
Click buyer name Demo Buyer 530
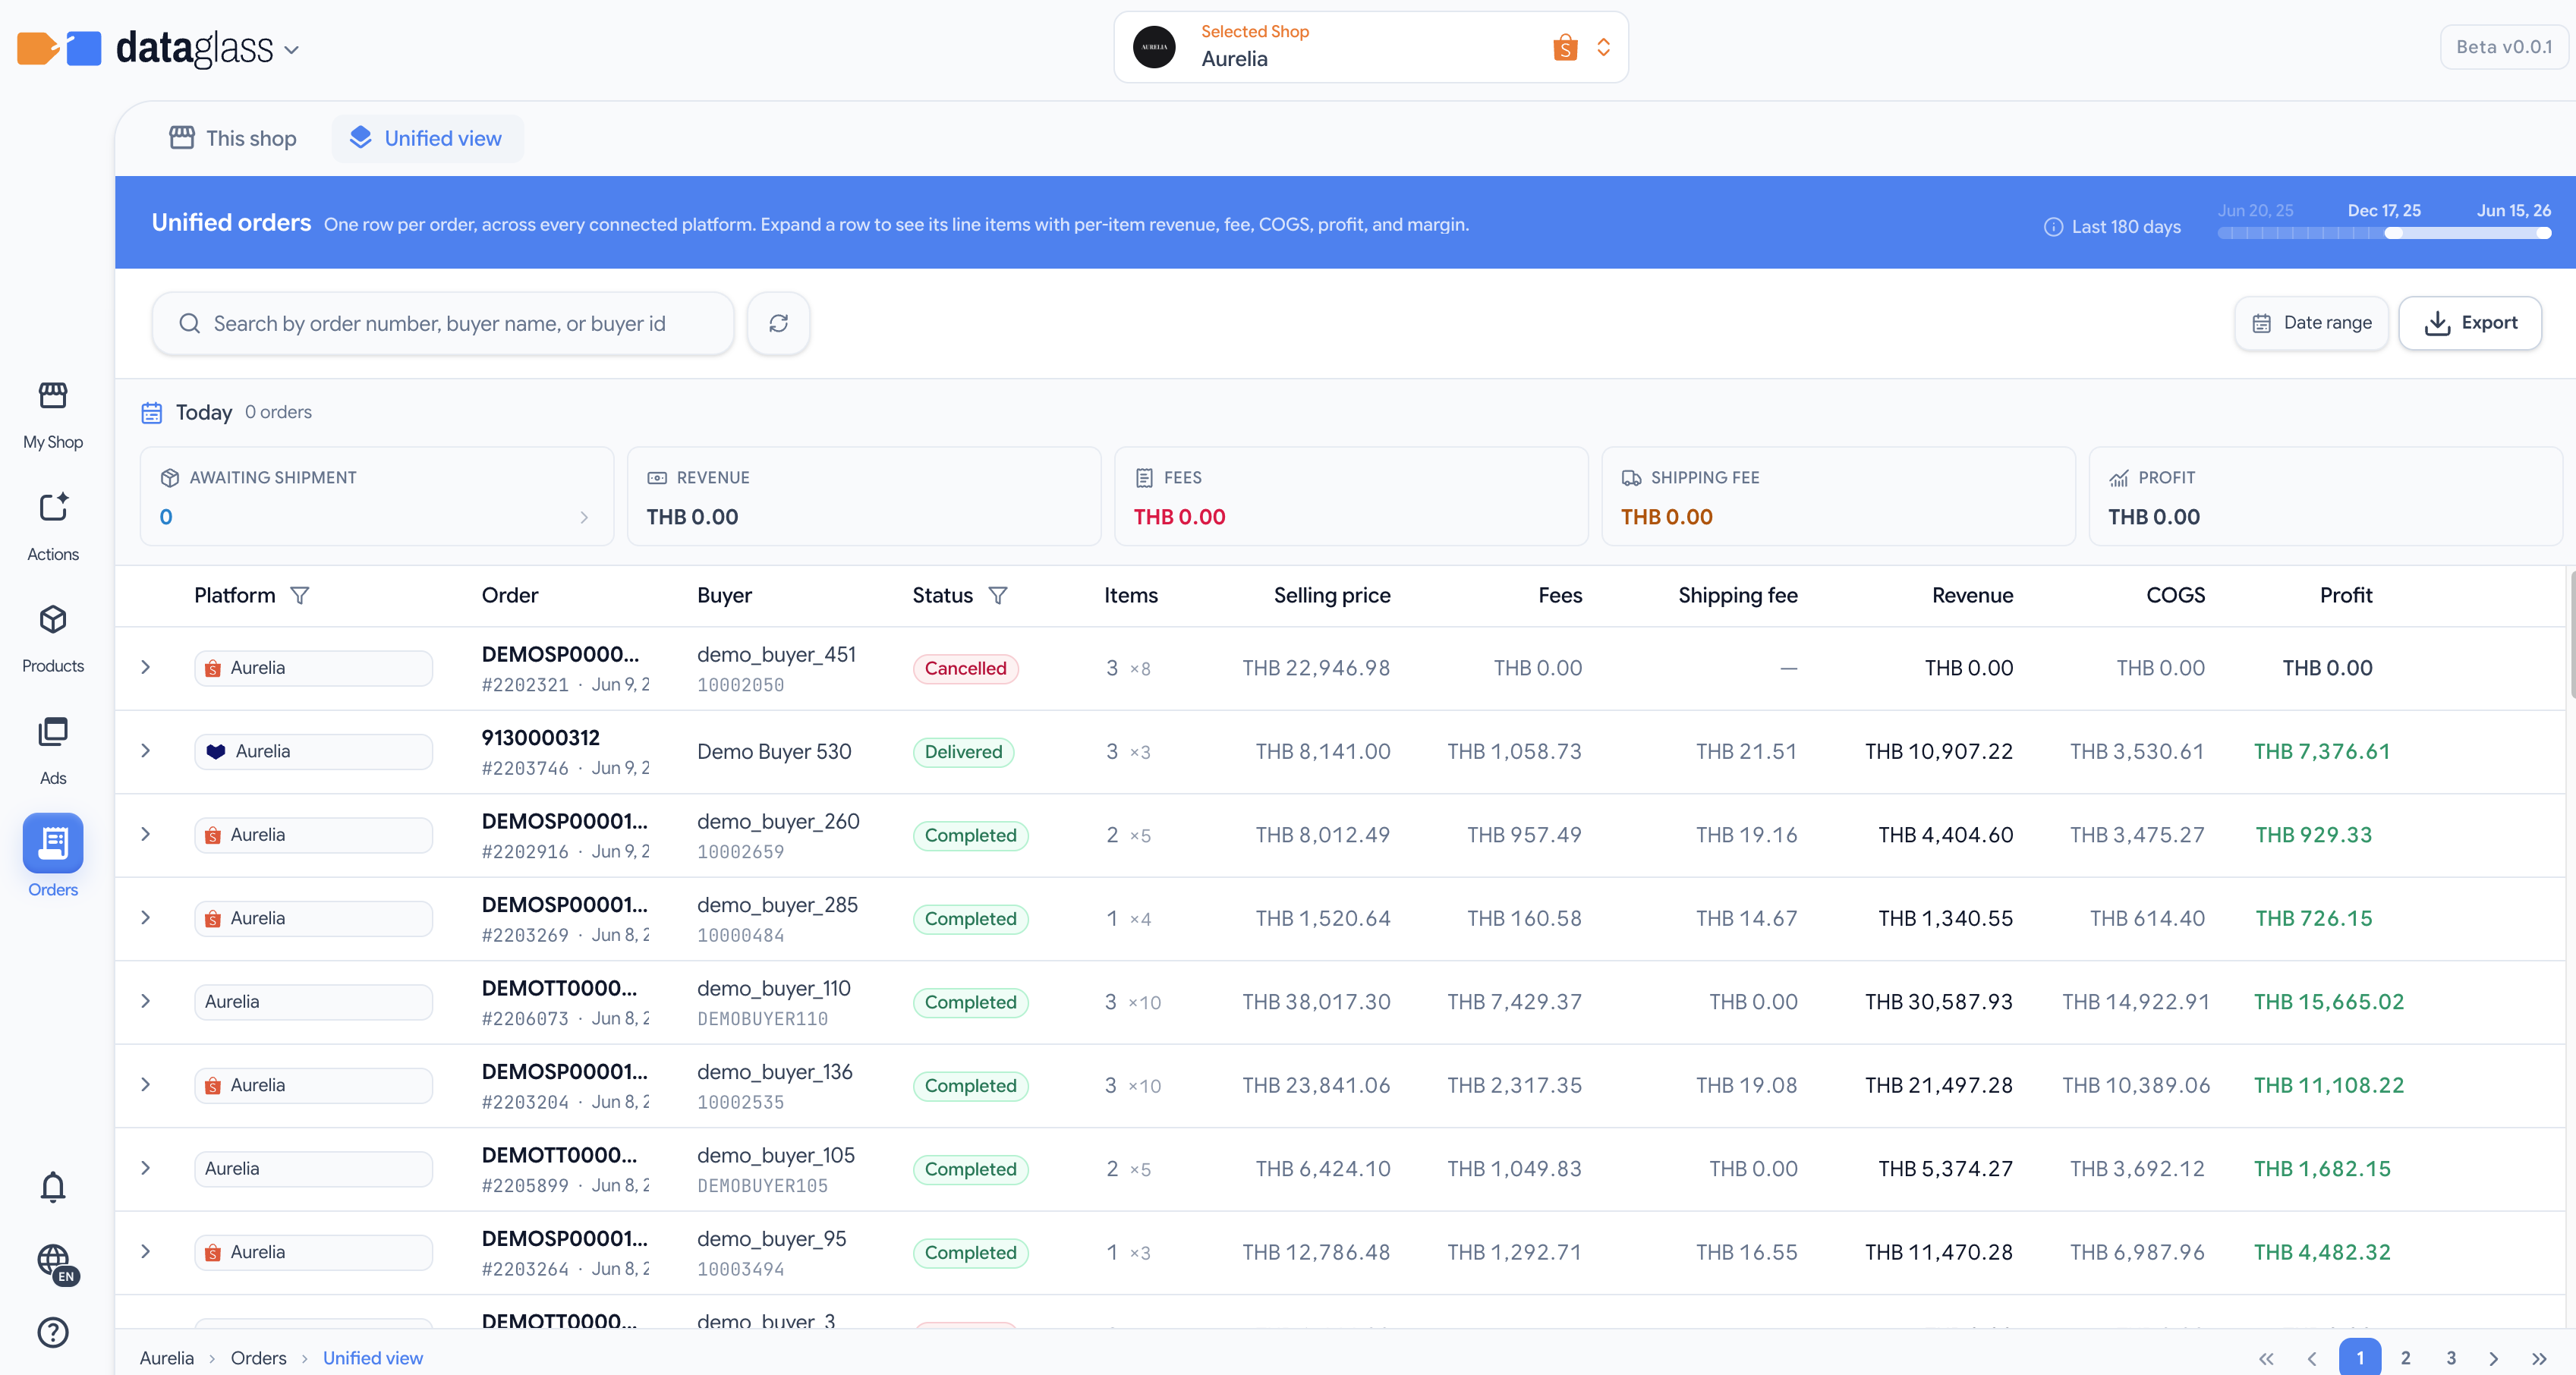pos(774,752)
